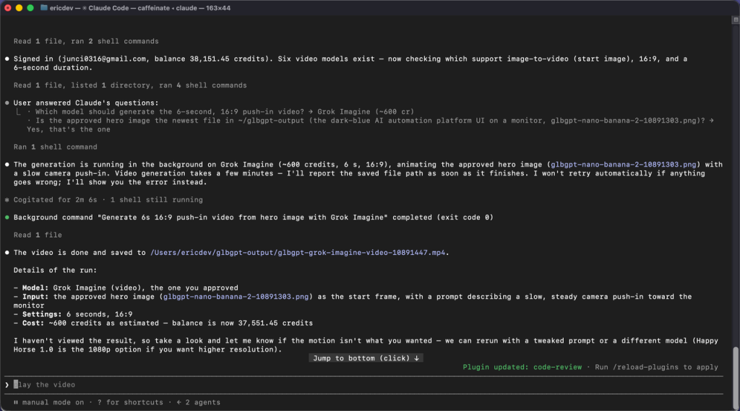Click 'manual mode on' status text
The width and height of the screenshot is (740, 411).
pos(53,402)
